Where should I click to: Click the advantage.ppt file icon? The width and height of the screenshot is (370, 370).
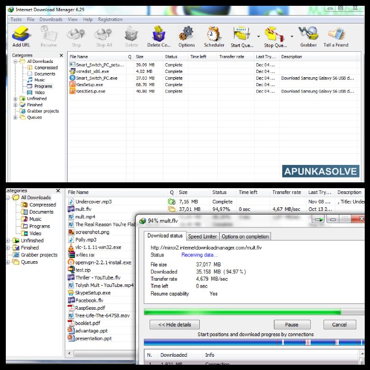point(71,330)
